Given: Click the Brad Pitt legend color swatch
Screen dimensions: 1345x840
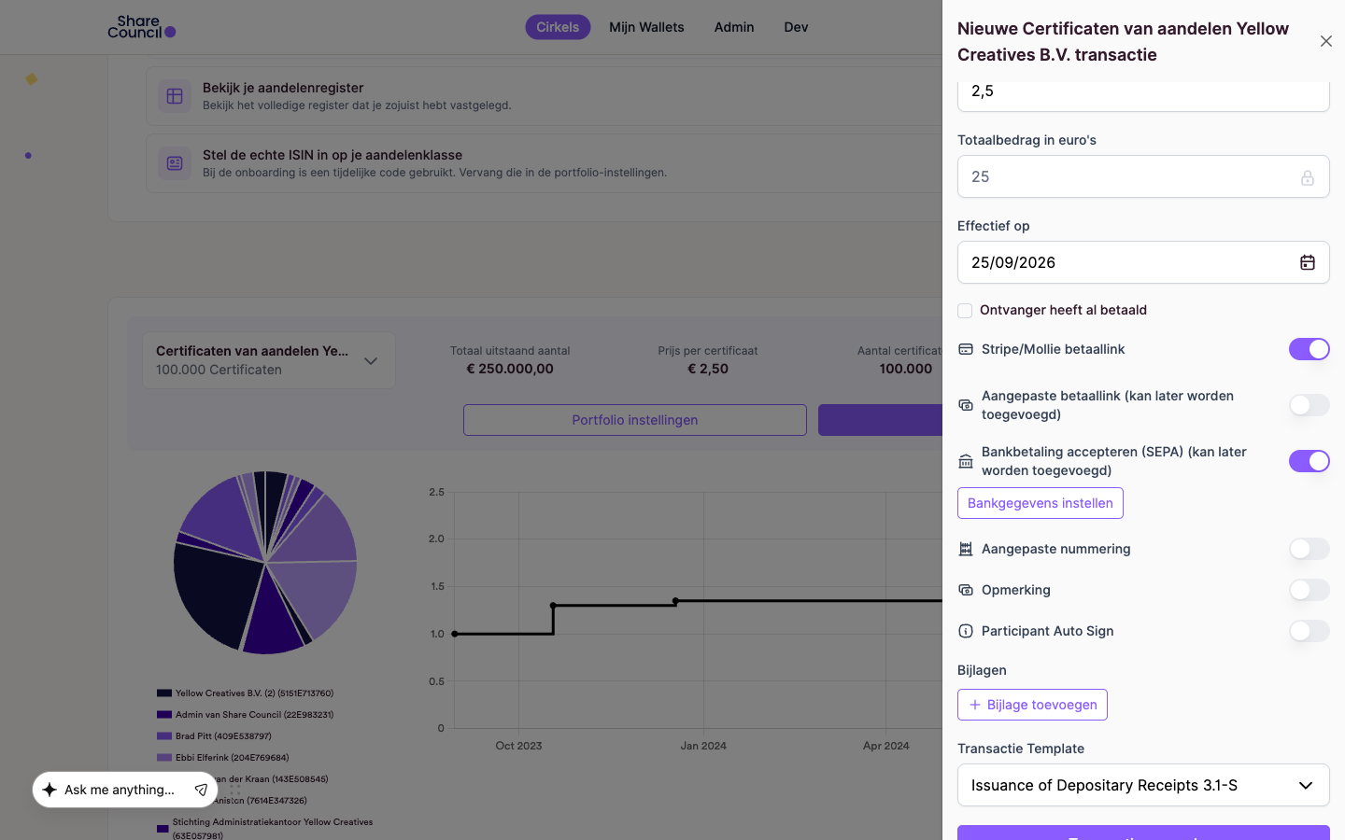Looking at the screenshot, I should click(x=164, y=736).
